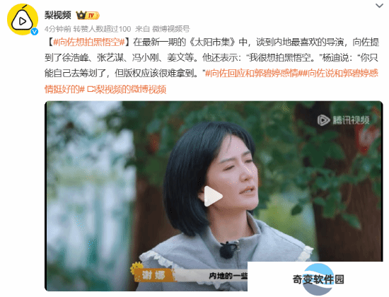This screenshot has height=297, width=389.
Task: Click the sunflower icon beside 谢娜 label
Action: (137, 269)
